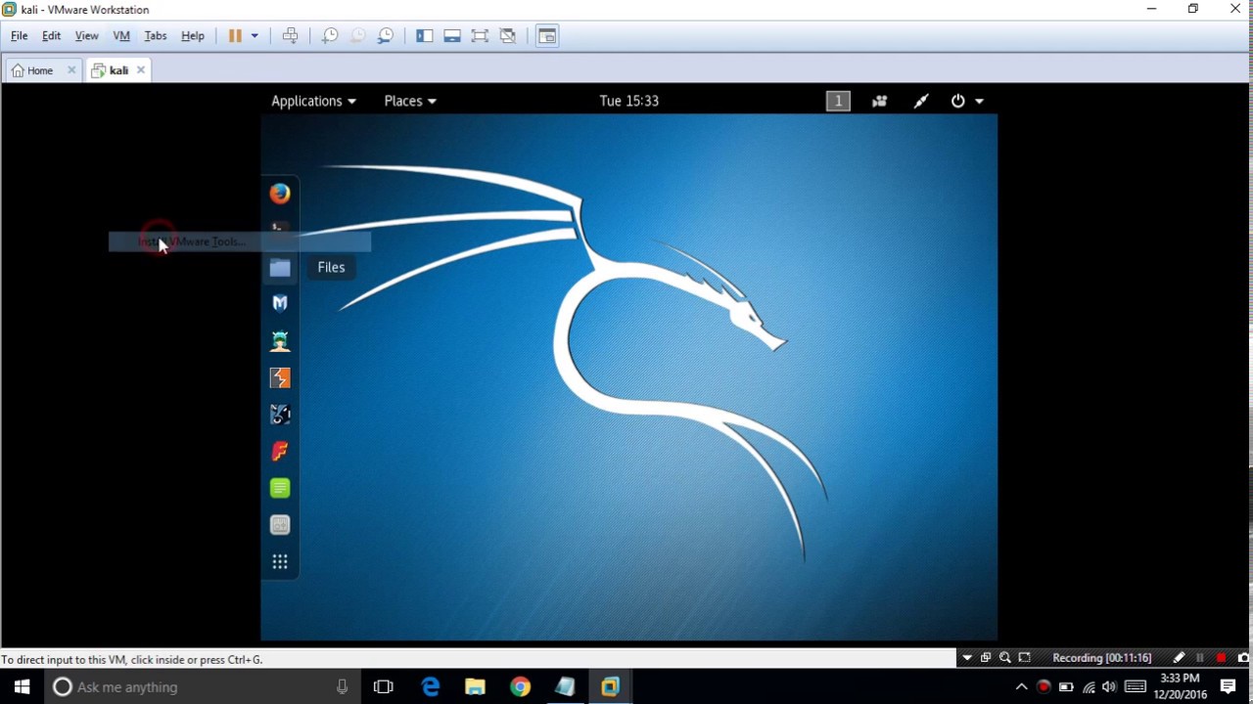Viewport: 1253px width, 704px height.
Task: Click the pen tool icon in Kali top bar
Action: [x=921, y=101]
